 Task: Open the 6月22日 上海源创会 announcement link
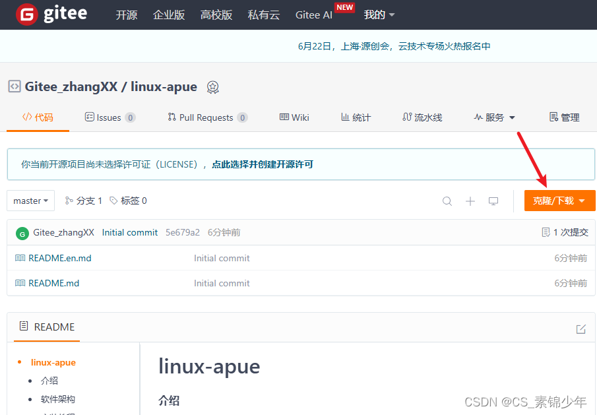(x=394, y=46)
